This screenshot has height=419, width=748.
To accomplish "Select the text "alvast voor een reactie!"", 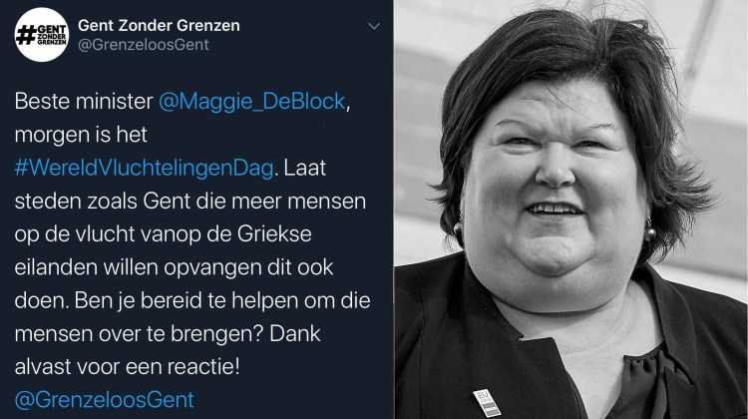I will pyautogui.click(x=127, y=367).
